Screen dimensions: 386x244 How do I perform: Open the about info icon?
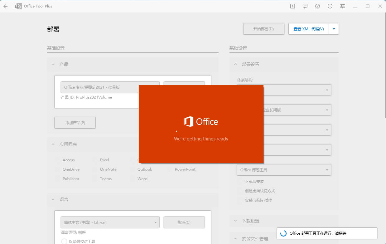click(x=330, y=6)
